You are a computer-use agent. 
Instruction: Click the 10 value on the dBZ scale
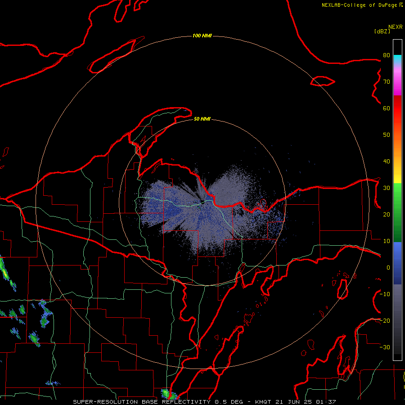pyautogui.click(x=387, y=241)
